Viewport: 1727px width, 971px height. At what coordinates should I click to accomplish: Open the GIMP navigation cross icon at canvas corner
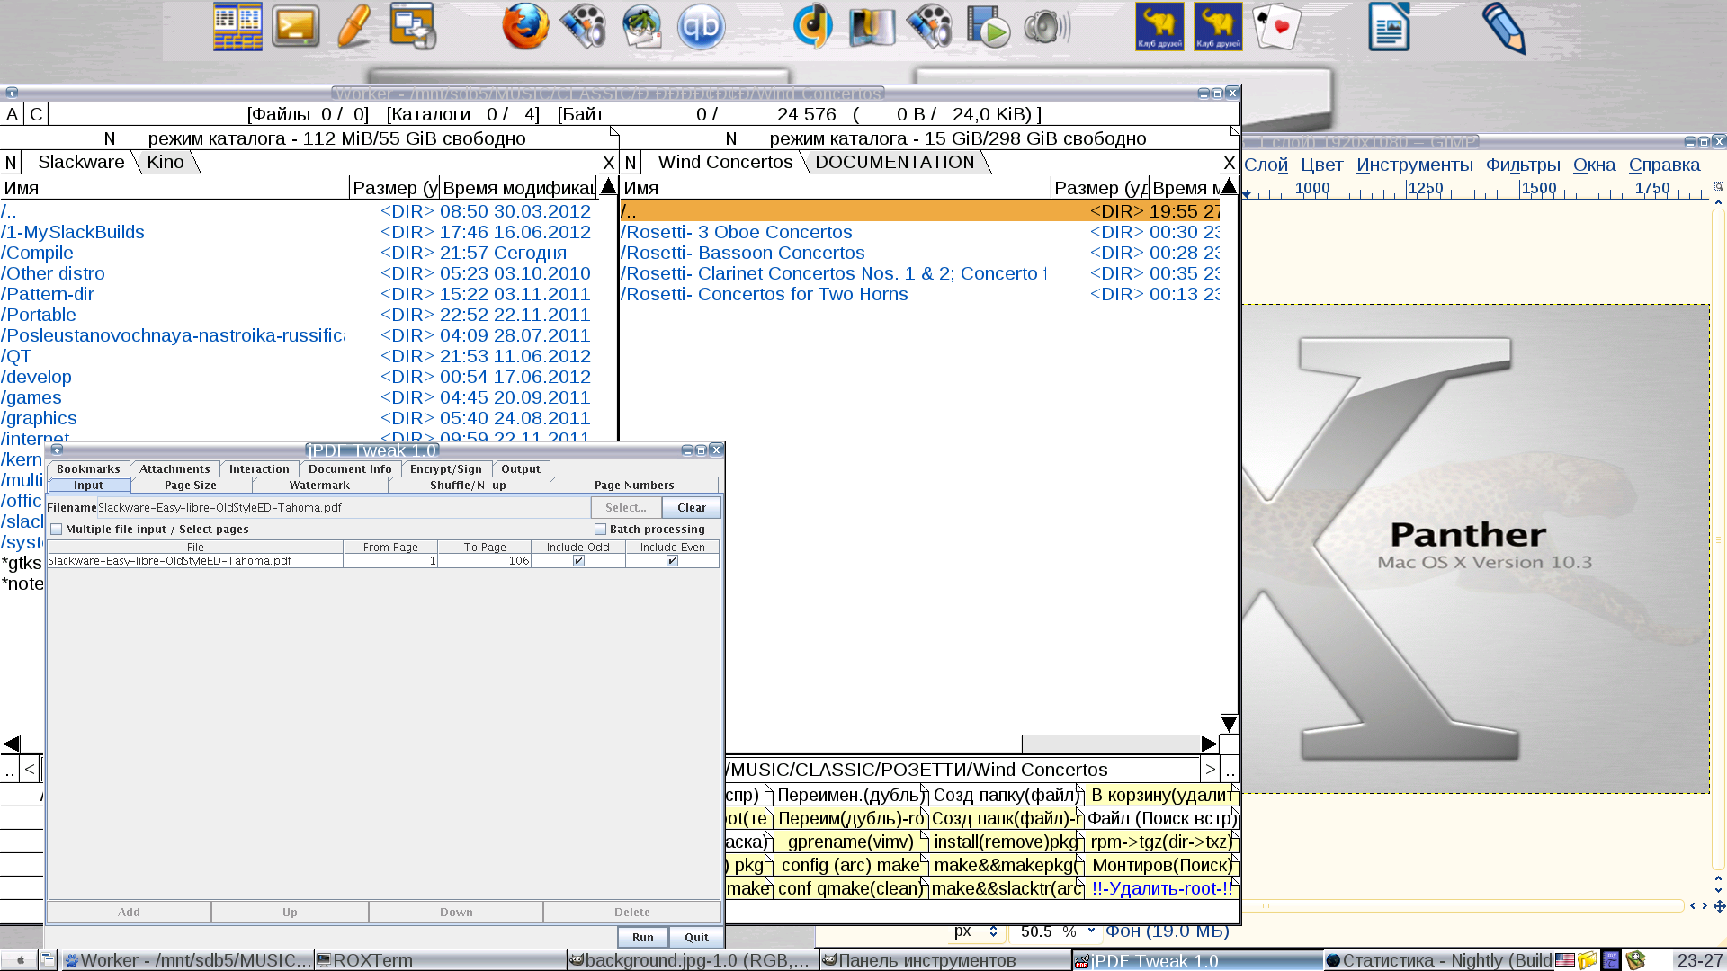coord(1719,906)
